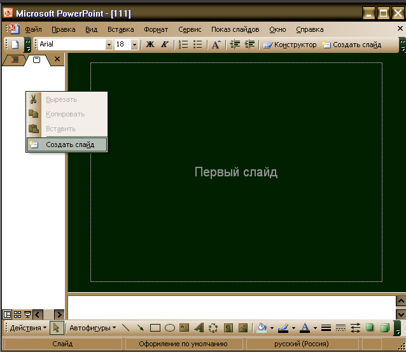
Task: Insert diagram or organization chart
Action: [213, 328]
